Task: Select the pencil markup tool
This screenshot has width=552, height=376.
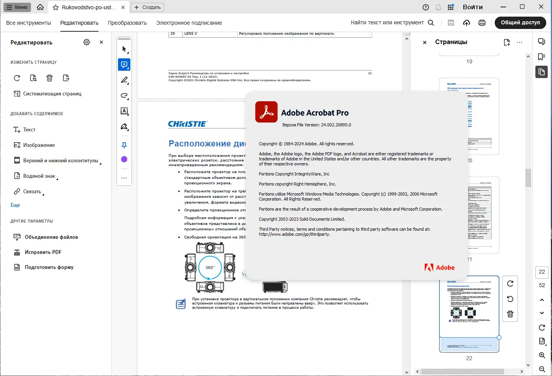Action: (x=124, y=80)
